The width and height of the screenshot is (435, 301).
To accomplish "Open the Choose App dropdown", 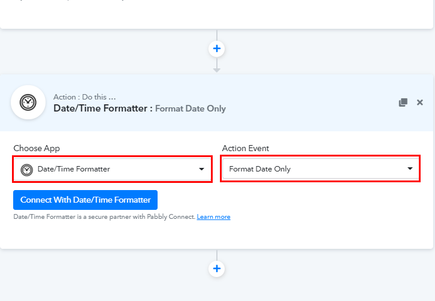I will pos(113,169).
